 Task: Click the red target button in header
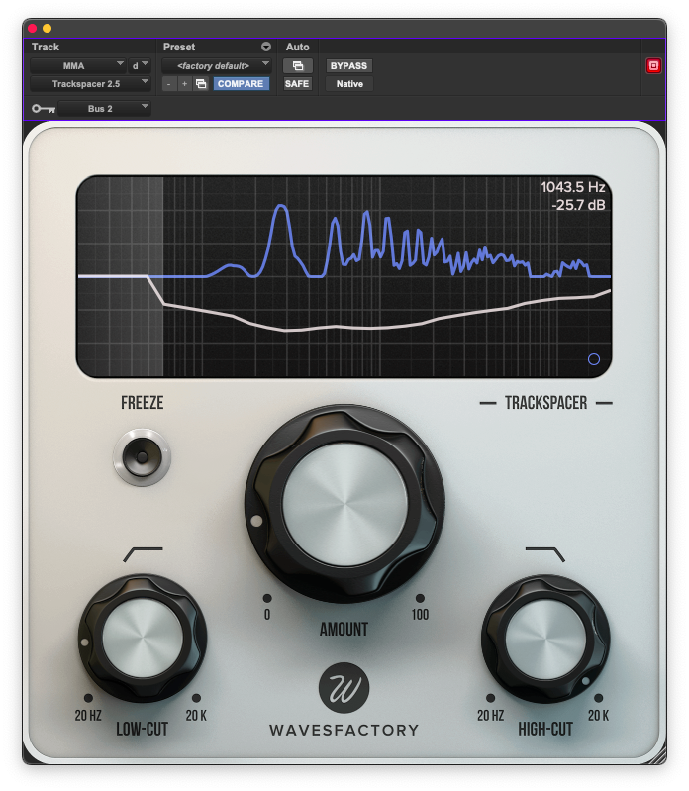pos(653,66)
